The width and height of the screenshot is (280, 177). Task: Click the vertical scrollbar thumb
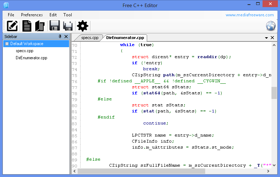tap(274, 93)
